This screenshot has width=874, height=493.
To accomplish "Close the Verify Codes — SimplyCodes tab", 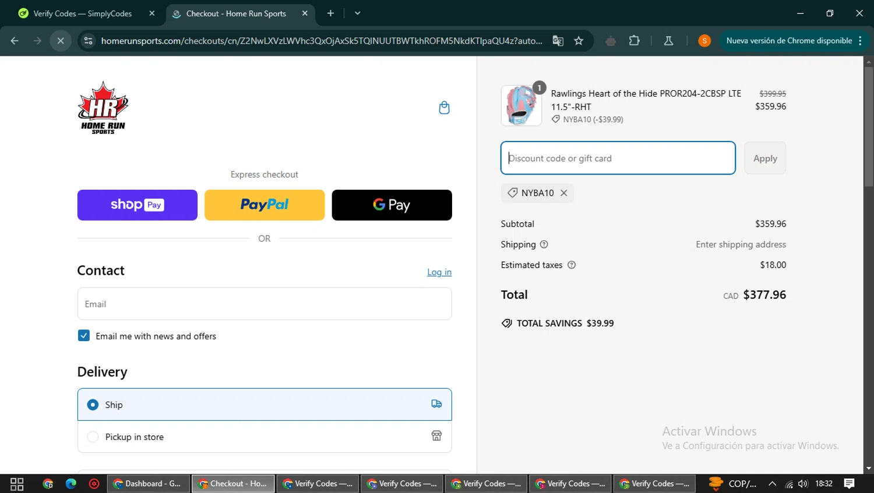I will point(151,13).
